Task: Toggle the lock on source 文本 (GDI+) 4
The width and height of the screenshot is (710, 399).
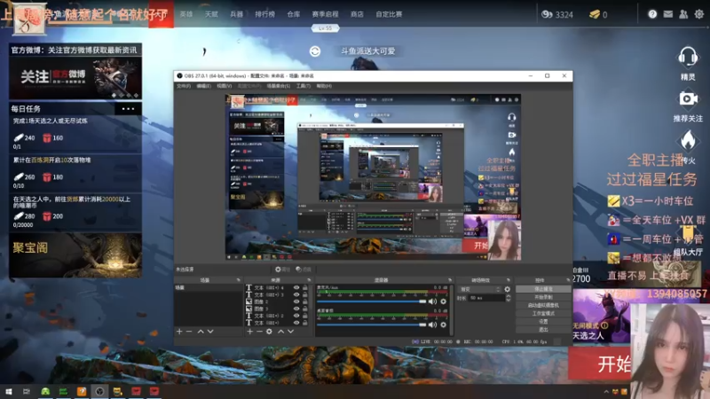Action: [x=304, y=287]
